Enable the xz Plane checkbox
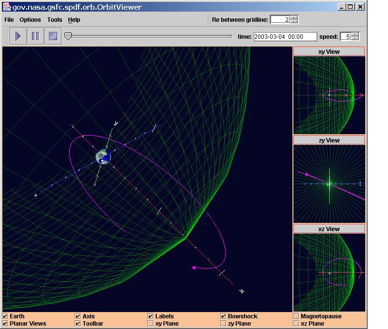 click(296, 323)
